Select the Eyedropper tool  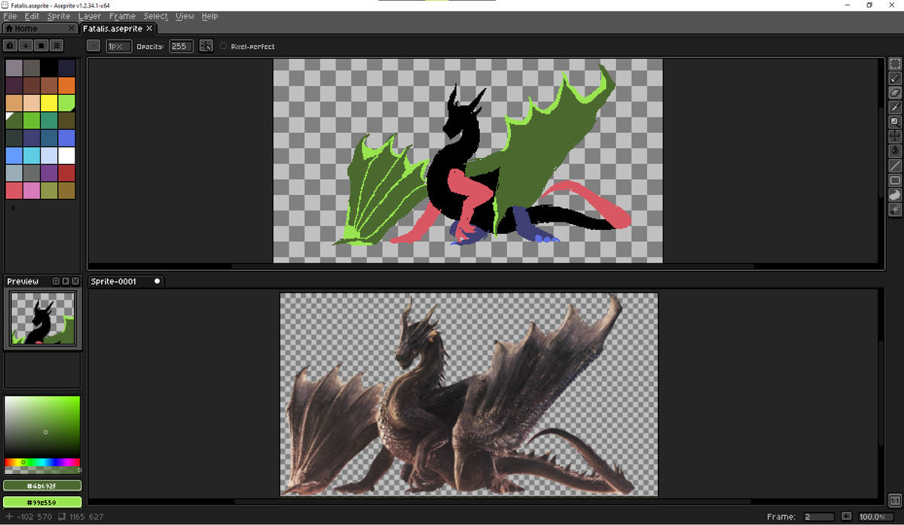[895, 108]
